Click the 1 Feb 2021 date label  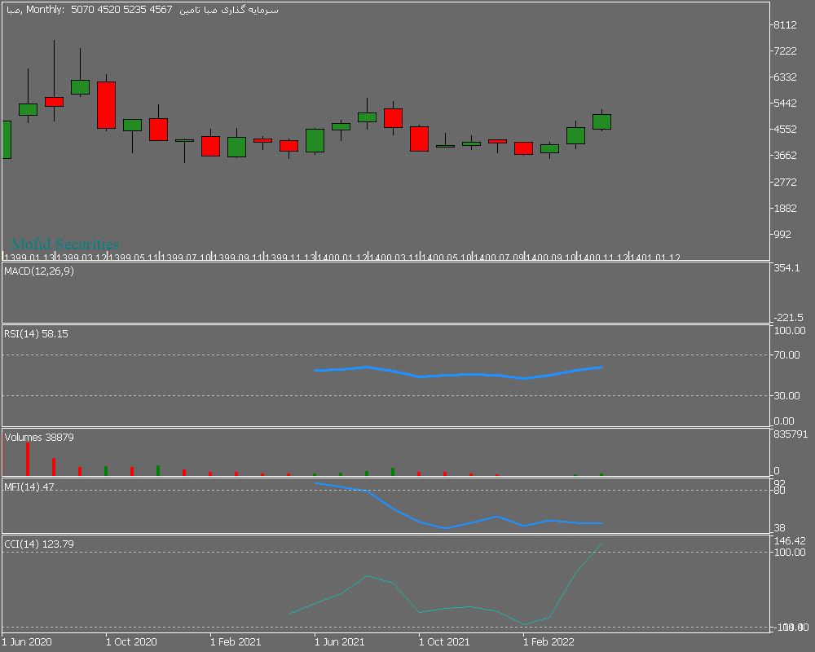(236, 641)
